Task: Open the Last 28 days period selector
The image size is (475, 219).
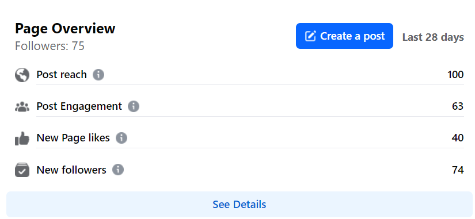Action: [x=433, y=37]
